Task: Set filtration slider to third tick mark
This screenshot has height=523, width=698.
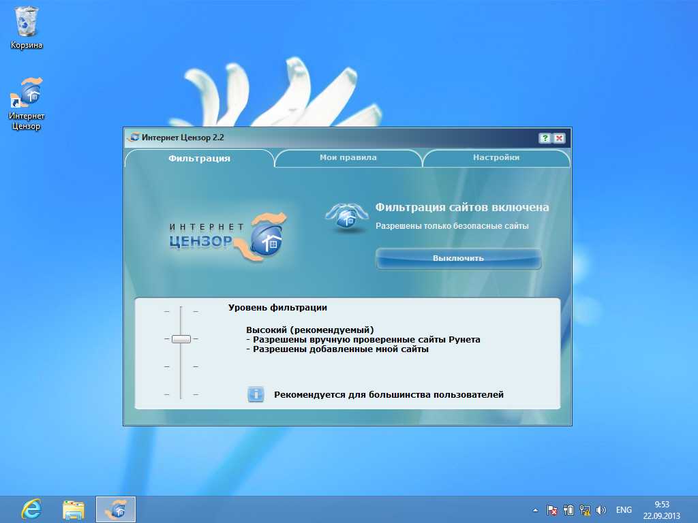Action: pos(181,367)
